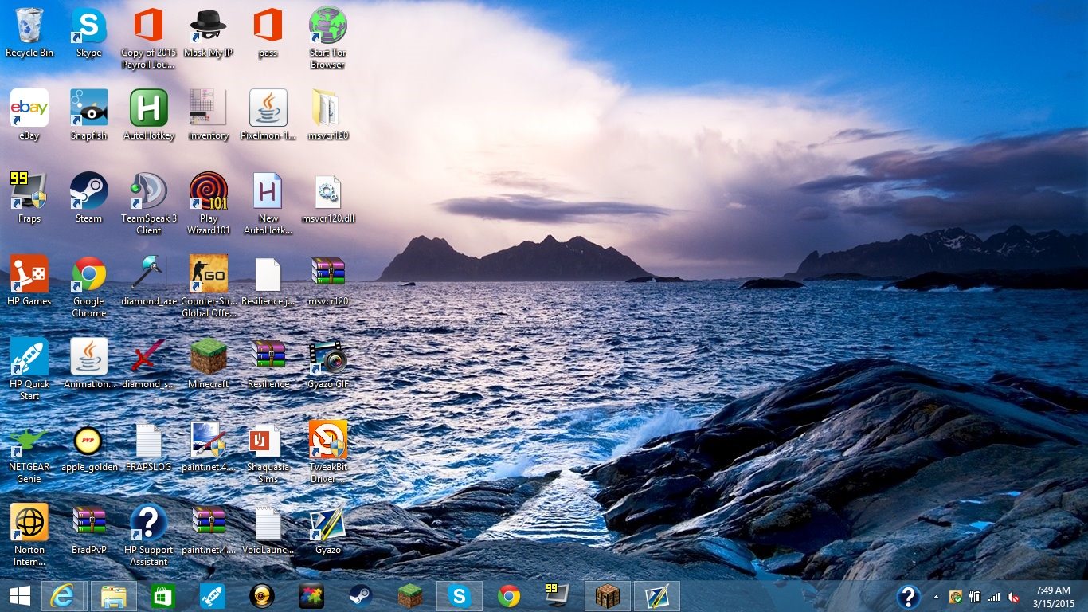Open the Mask My IP shortcut
This screenshot has height=612, width=1088.
(209, 32)
